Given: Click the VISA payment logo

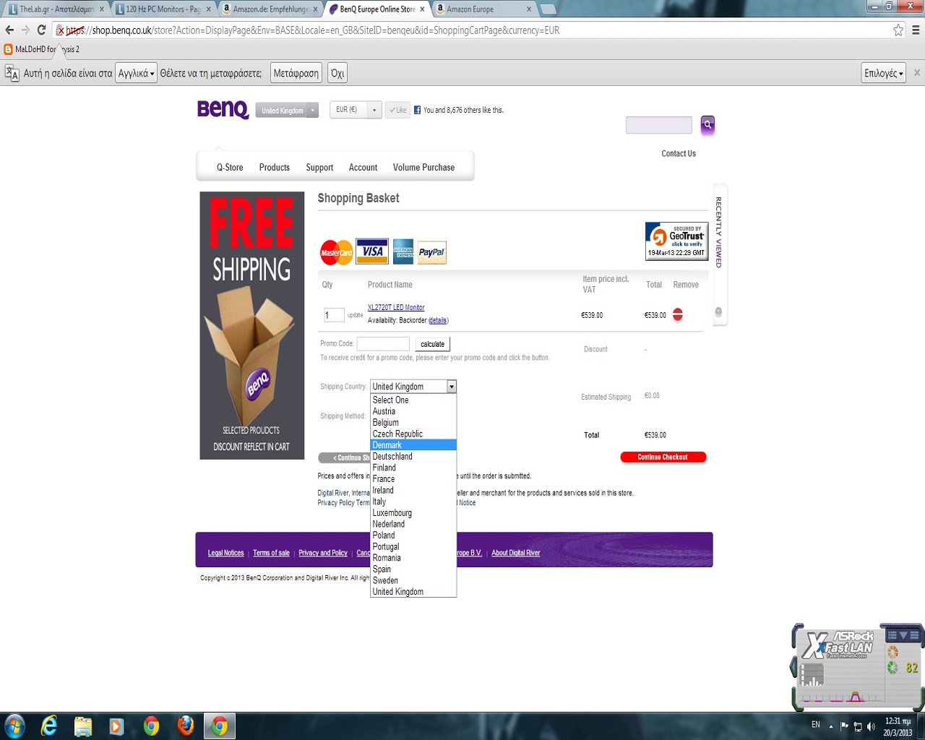Looking at the screenshot, I should tap(372, 251).
